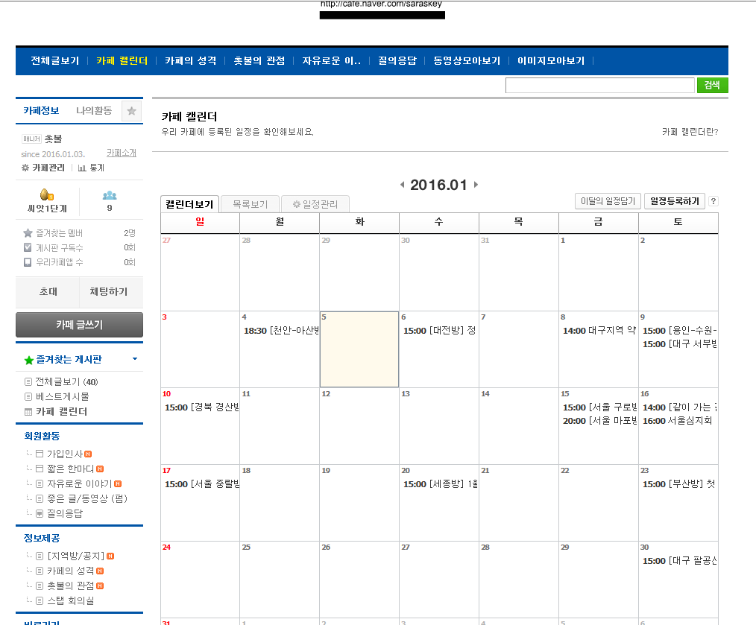The image size is (756, 625).
Task: Select the 목록보기 tab
Action: tap(251, 204)
